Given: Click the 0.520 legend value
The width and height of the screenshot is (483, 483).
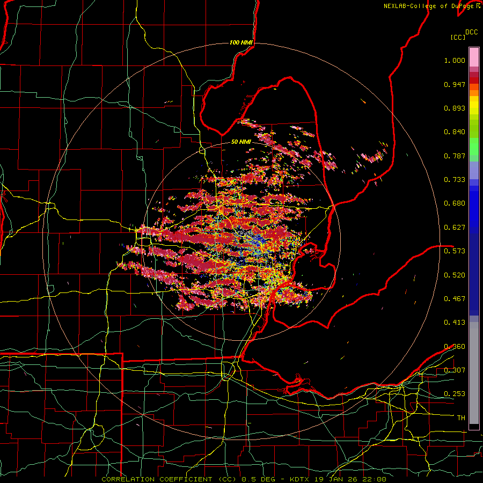Looking at the screenshot, I should 455,275.
